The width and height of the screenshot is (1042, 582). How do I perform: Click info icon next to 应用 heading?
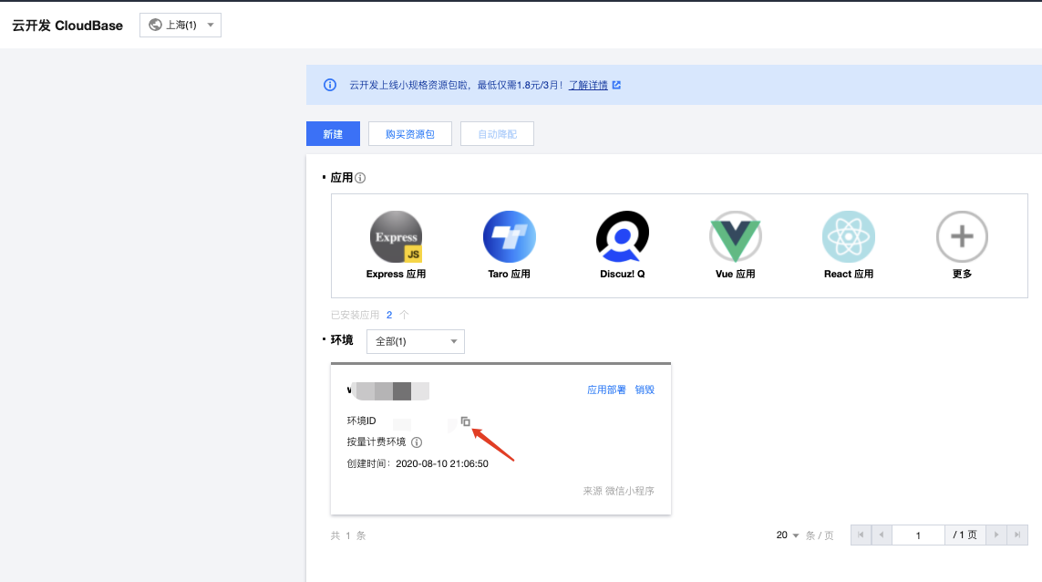click(x=360, y=178)
